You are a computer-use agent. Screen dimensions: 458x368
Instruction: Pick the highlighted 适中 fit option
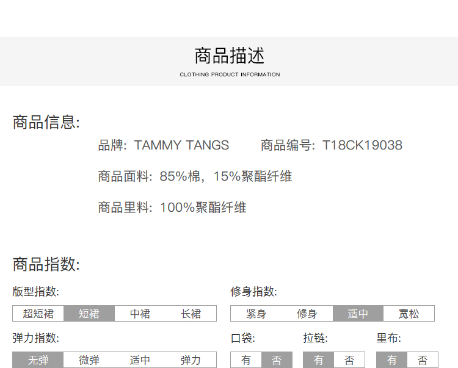pyautogui.click(x=358, y=314)
